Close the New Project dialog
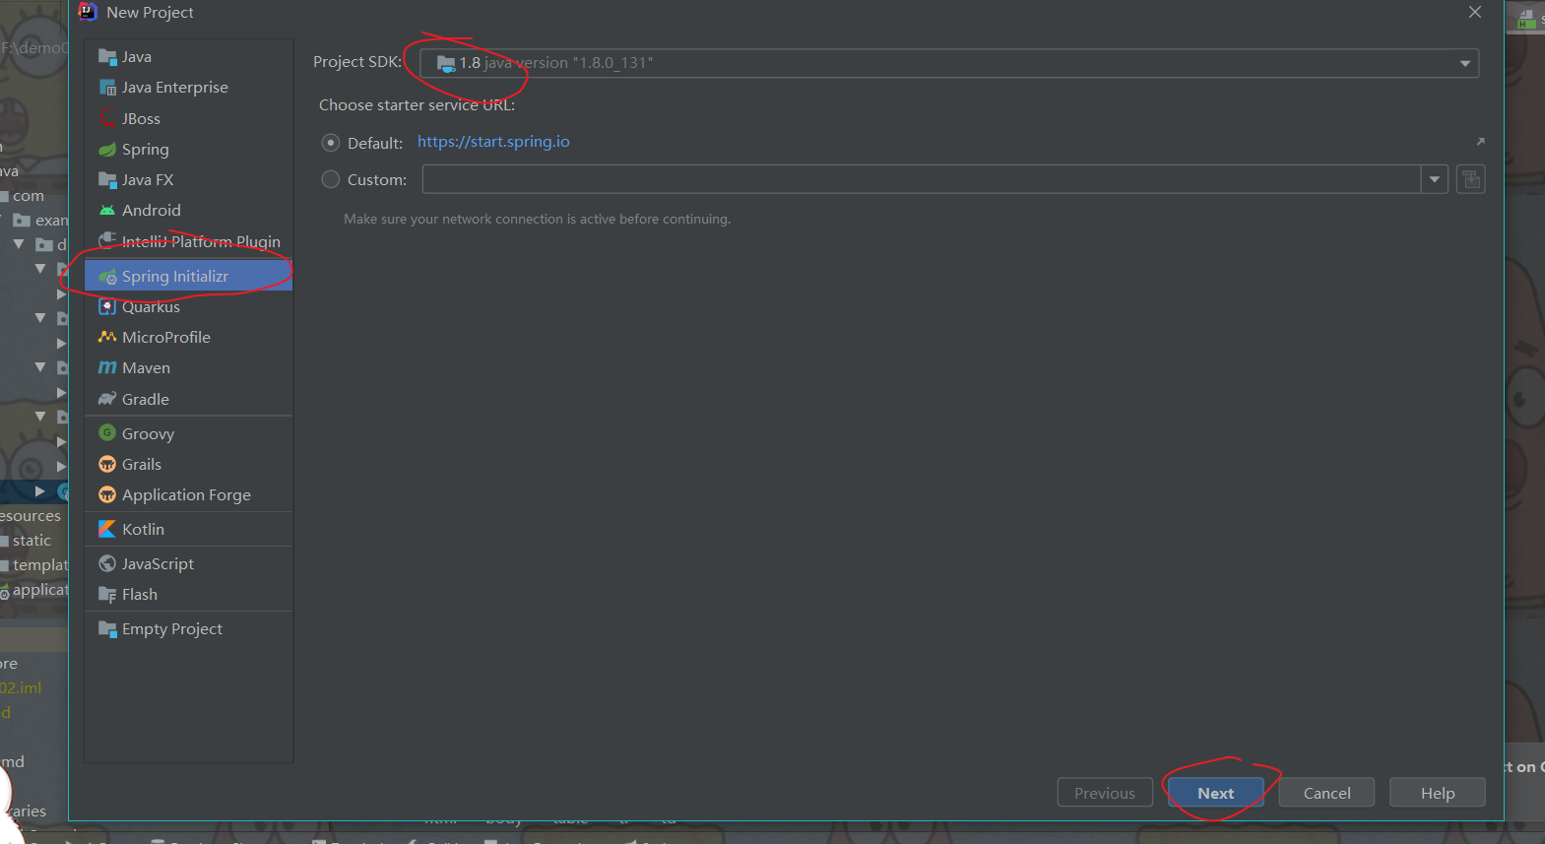 click(x=1474, y=12)
